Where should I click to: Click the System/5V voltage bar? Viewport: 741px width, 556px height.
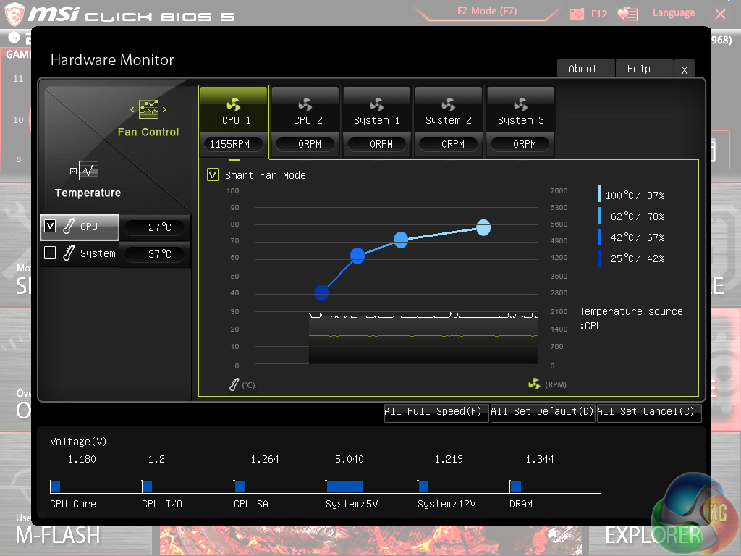coord(344,486)
